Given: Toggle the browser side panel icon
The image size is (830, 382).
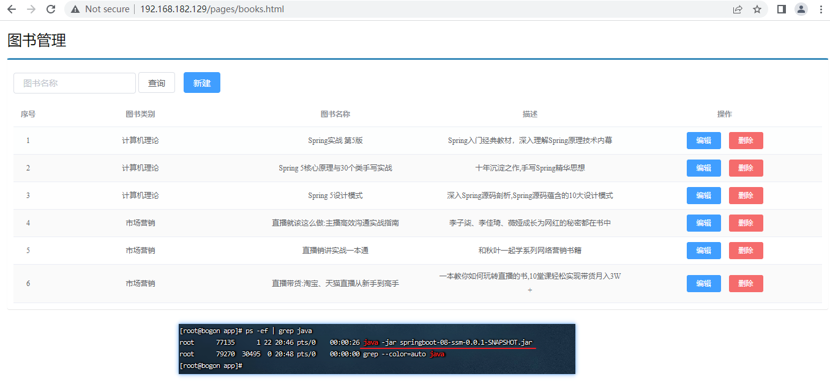Looking at the screenshot, I should click(x=781, y=9).
